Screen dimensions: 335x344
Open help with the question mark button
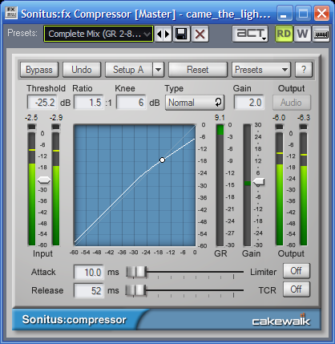click(x=304, y=70)
